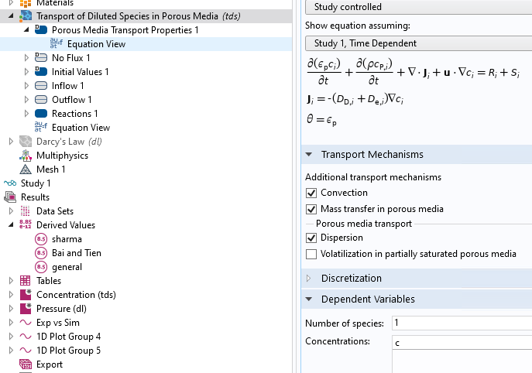Screen dimensions: 532x373
Task: Disable the Convection checkbox
Action: 311,193
